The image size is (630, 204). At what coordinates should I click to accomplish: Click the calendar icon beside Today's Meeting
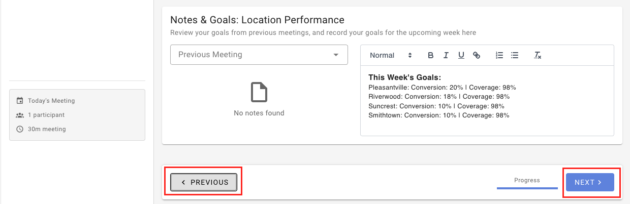pyautogui.click(x=20, y=101)
